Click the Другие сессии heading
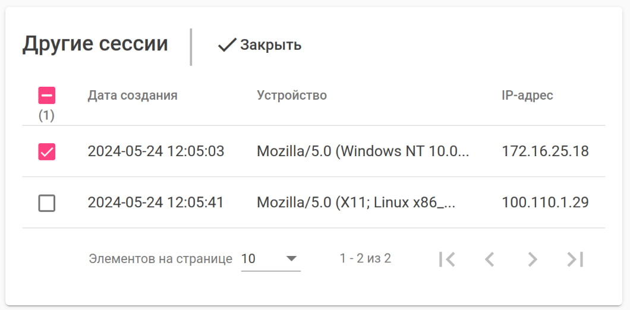Viewport: 630px width, 310px height. (x=95, y=44)
